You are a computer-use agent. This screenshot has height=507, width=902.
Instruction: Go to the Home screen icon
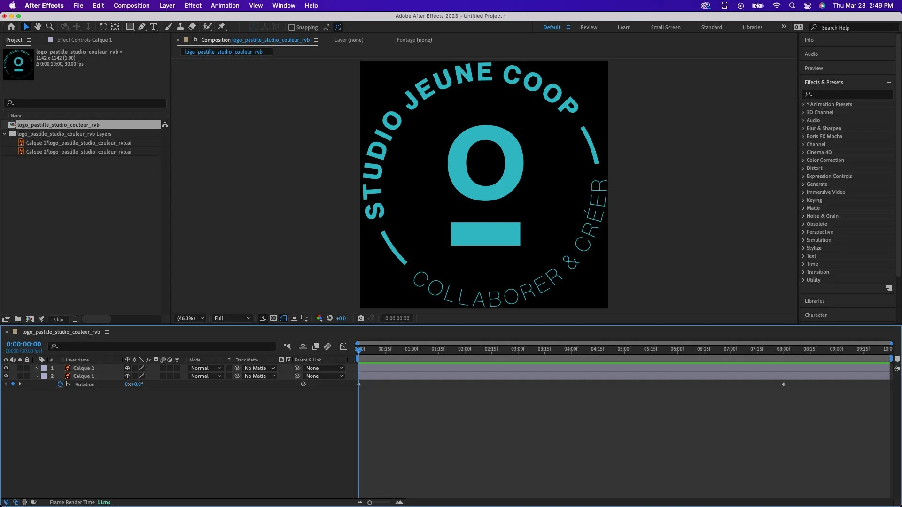coord(11,27)
